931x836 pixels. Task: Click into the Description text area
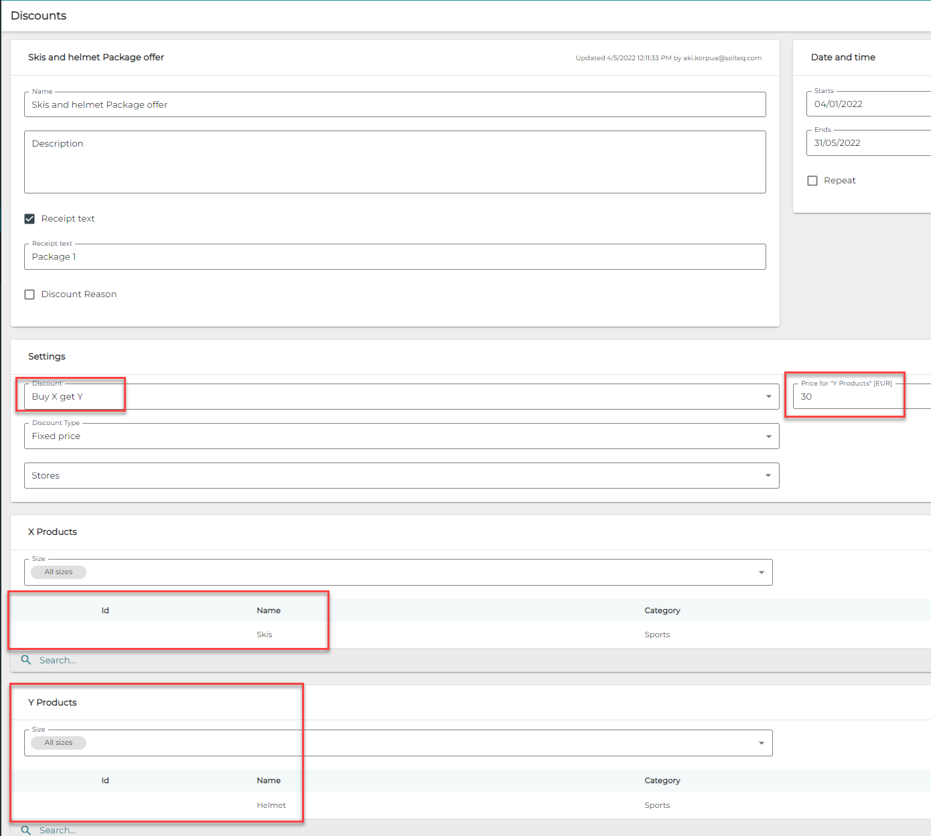coord(395,163)
